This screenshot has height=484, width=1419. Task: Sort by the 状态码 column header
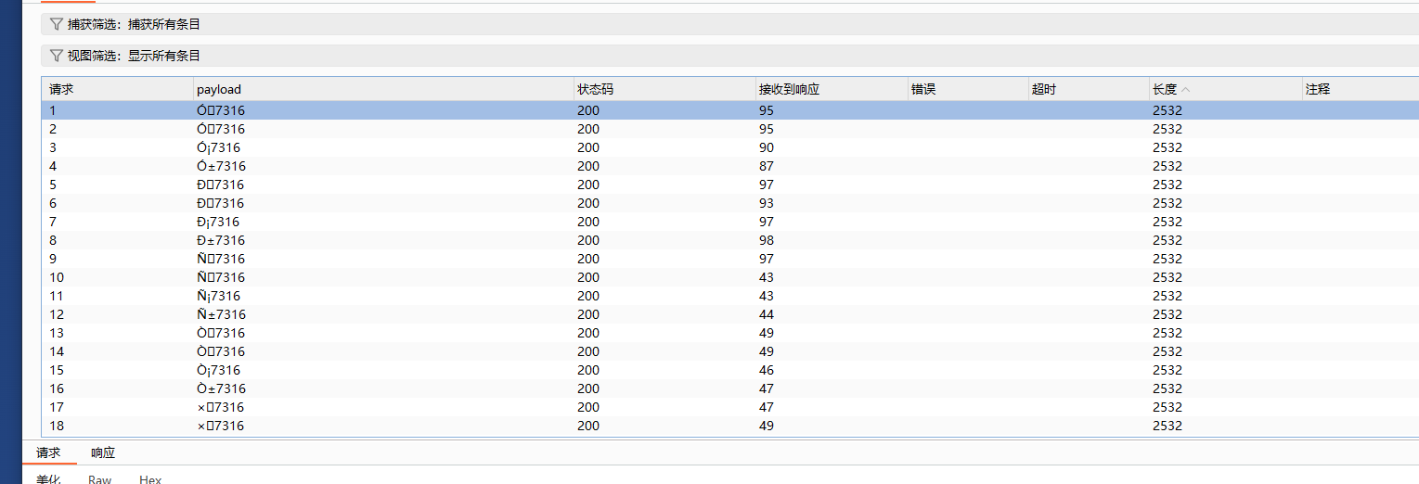click(x=664, y=89)
